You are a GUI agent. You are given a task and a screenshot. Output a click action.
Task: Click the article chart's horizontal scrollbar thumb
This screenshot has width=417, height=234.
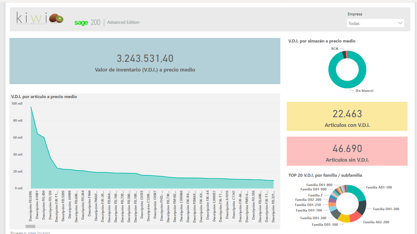click(30, 226)
